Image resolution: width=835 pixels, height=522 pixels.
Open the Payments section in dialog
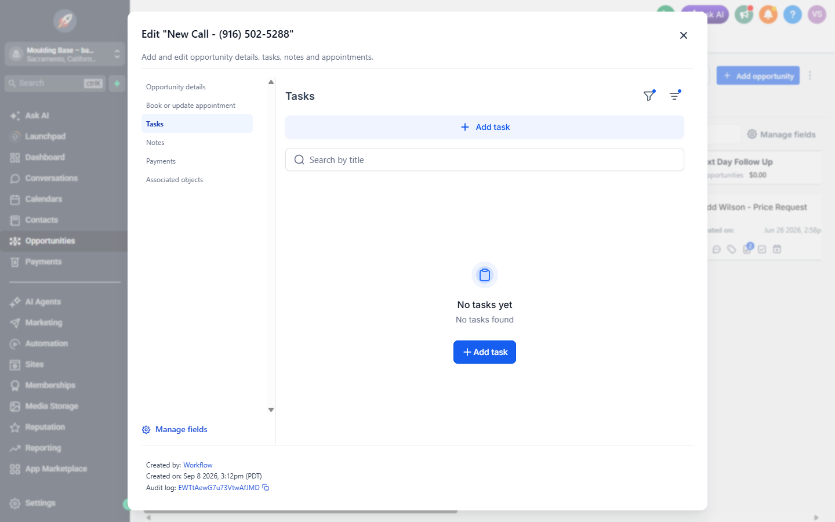[197, 161]
